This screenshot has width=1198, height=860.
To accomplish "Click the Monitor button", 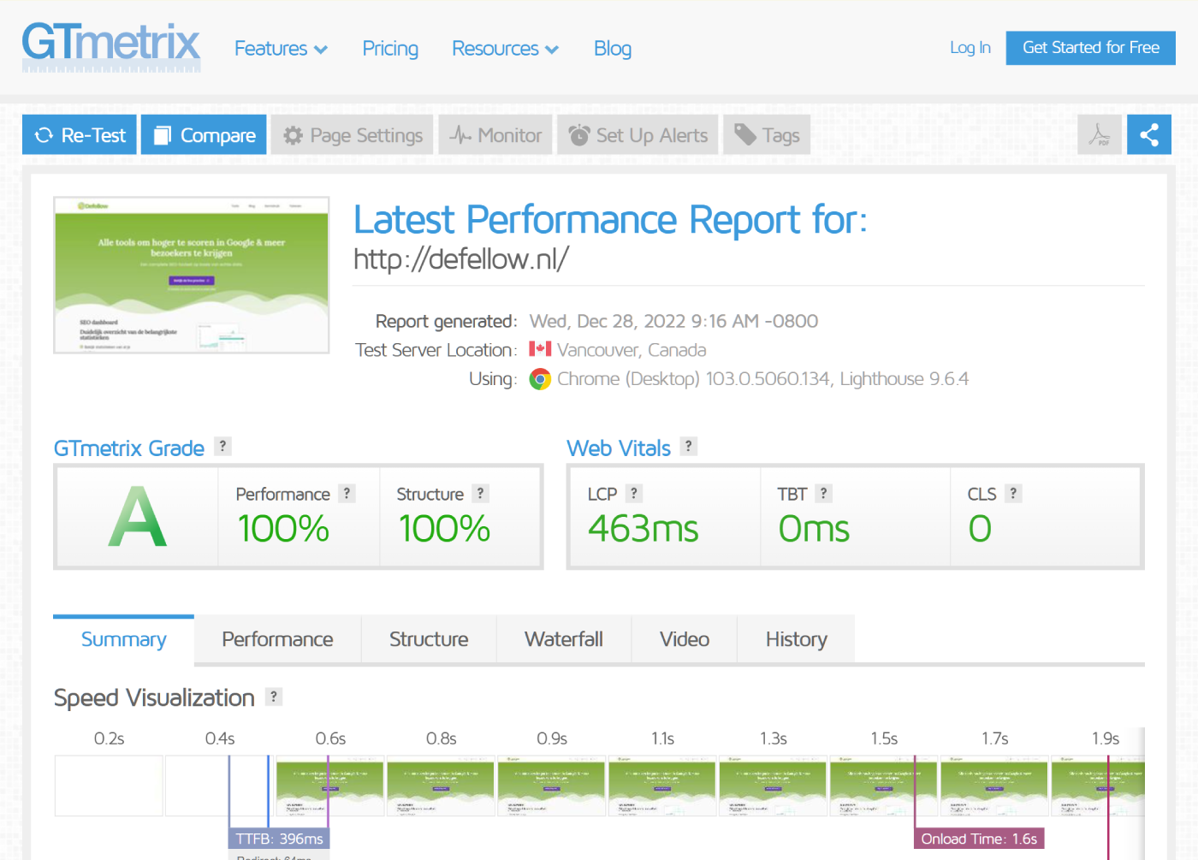I will tap(495, 135).
